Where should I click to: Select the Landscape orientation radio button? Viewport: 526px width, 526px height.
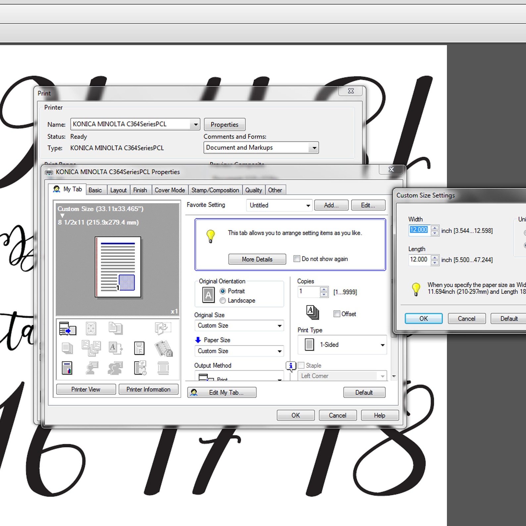(x=223, y=300)
